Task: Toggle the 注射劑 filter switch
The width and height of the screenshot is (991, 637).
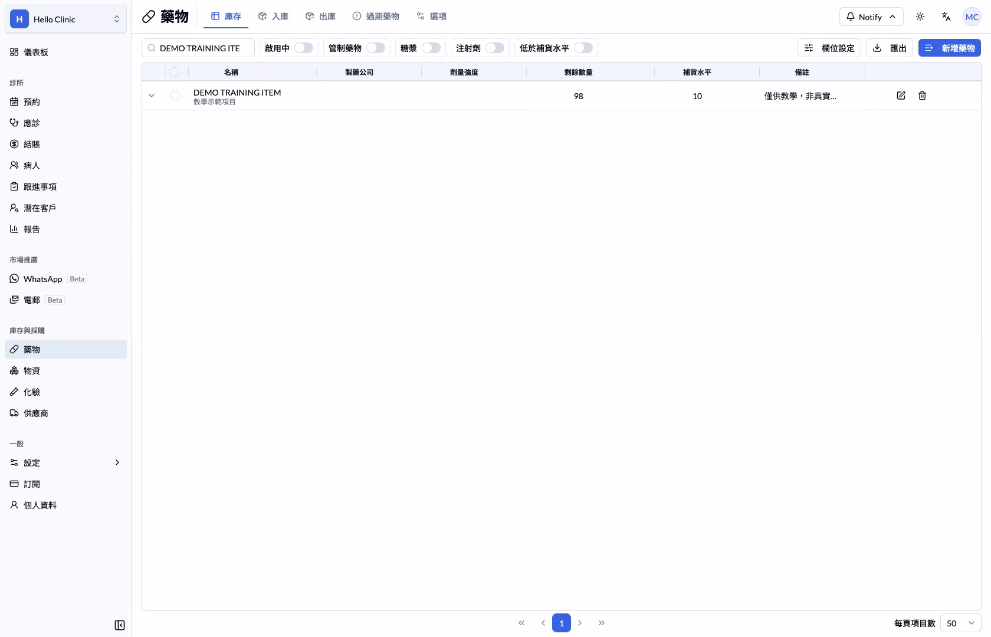Action: tap(495, 48)
